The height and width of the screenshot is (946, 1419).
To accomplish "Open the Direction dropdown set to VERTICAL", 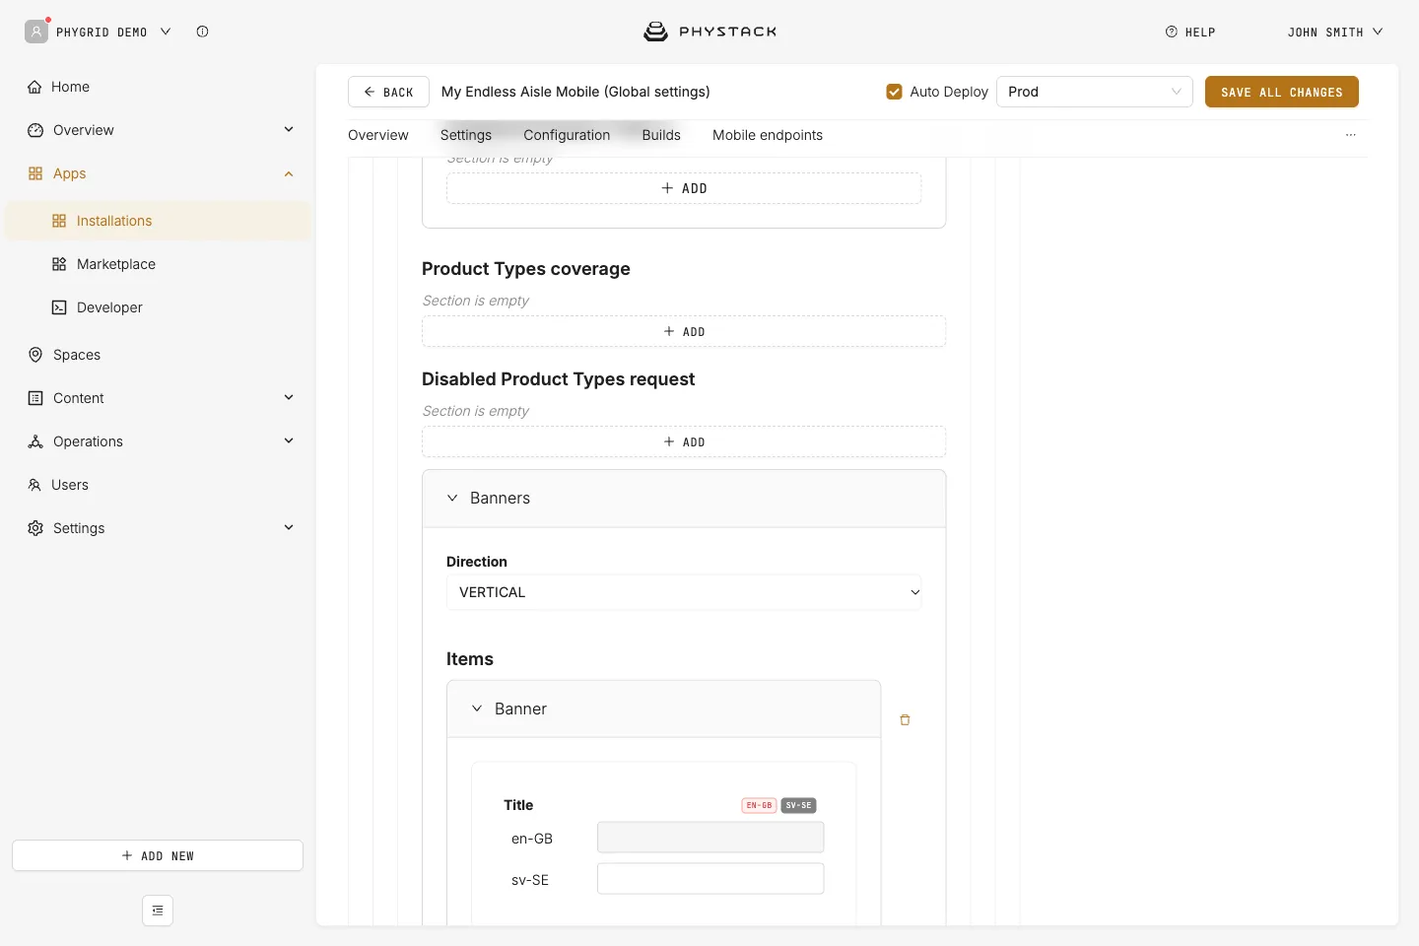I will [684, 592].
